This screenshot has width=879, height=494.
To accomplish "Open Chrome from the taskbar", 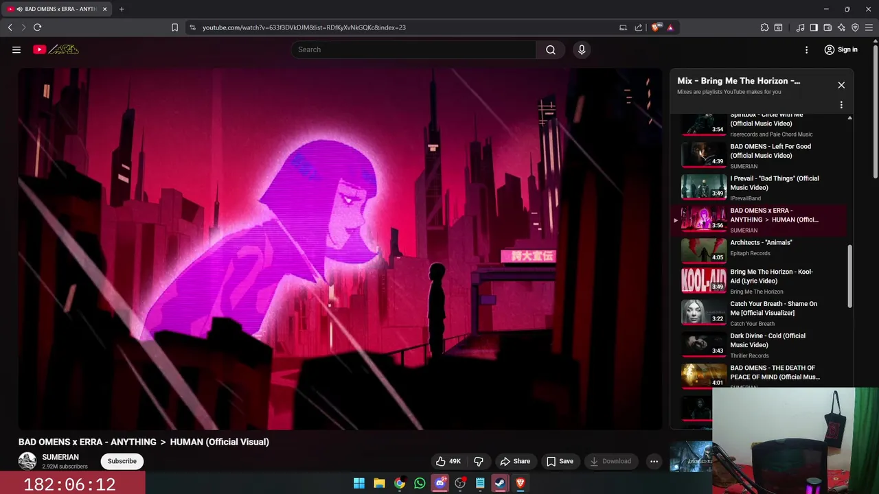I will pos(400,483).
